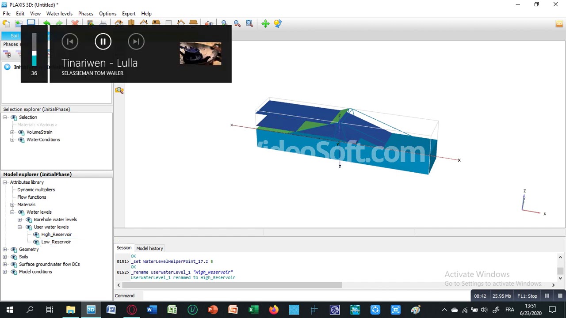The height and width of the screenshot is (318, 566).
Task: Click the recorder stop square icon
Action: 560,296
